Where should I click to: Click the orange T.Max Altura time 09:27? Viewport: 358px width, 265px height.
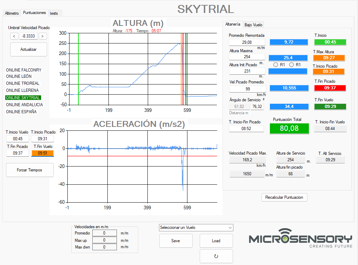pyautogui.click(x=329, y=58)
